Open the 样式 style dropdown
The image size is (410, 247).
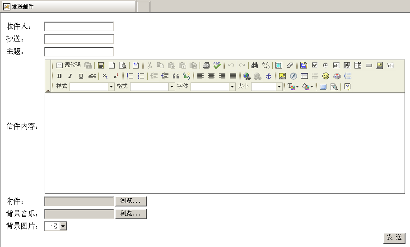coord(111,87)
